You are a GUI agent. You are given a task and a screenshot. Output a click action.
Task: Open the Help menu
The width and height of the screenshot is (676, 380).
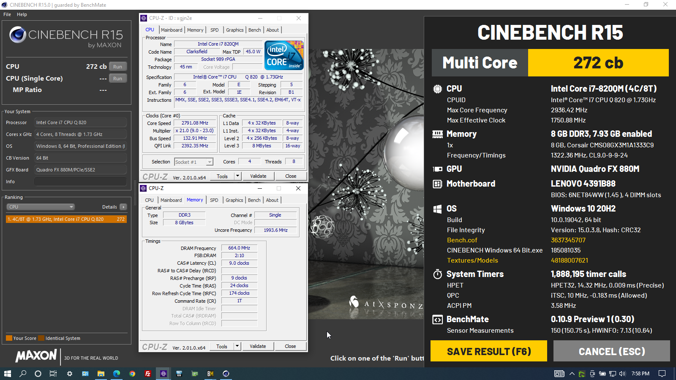click(22, 14)
